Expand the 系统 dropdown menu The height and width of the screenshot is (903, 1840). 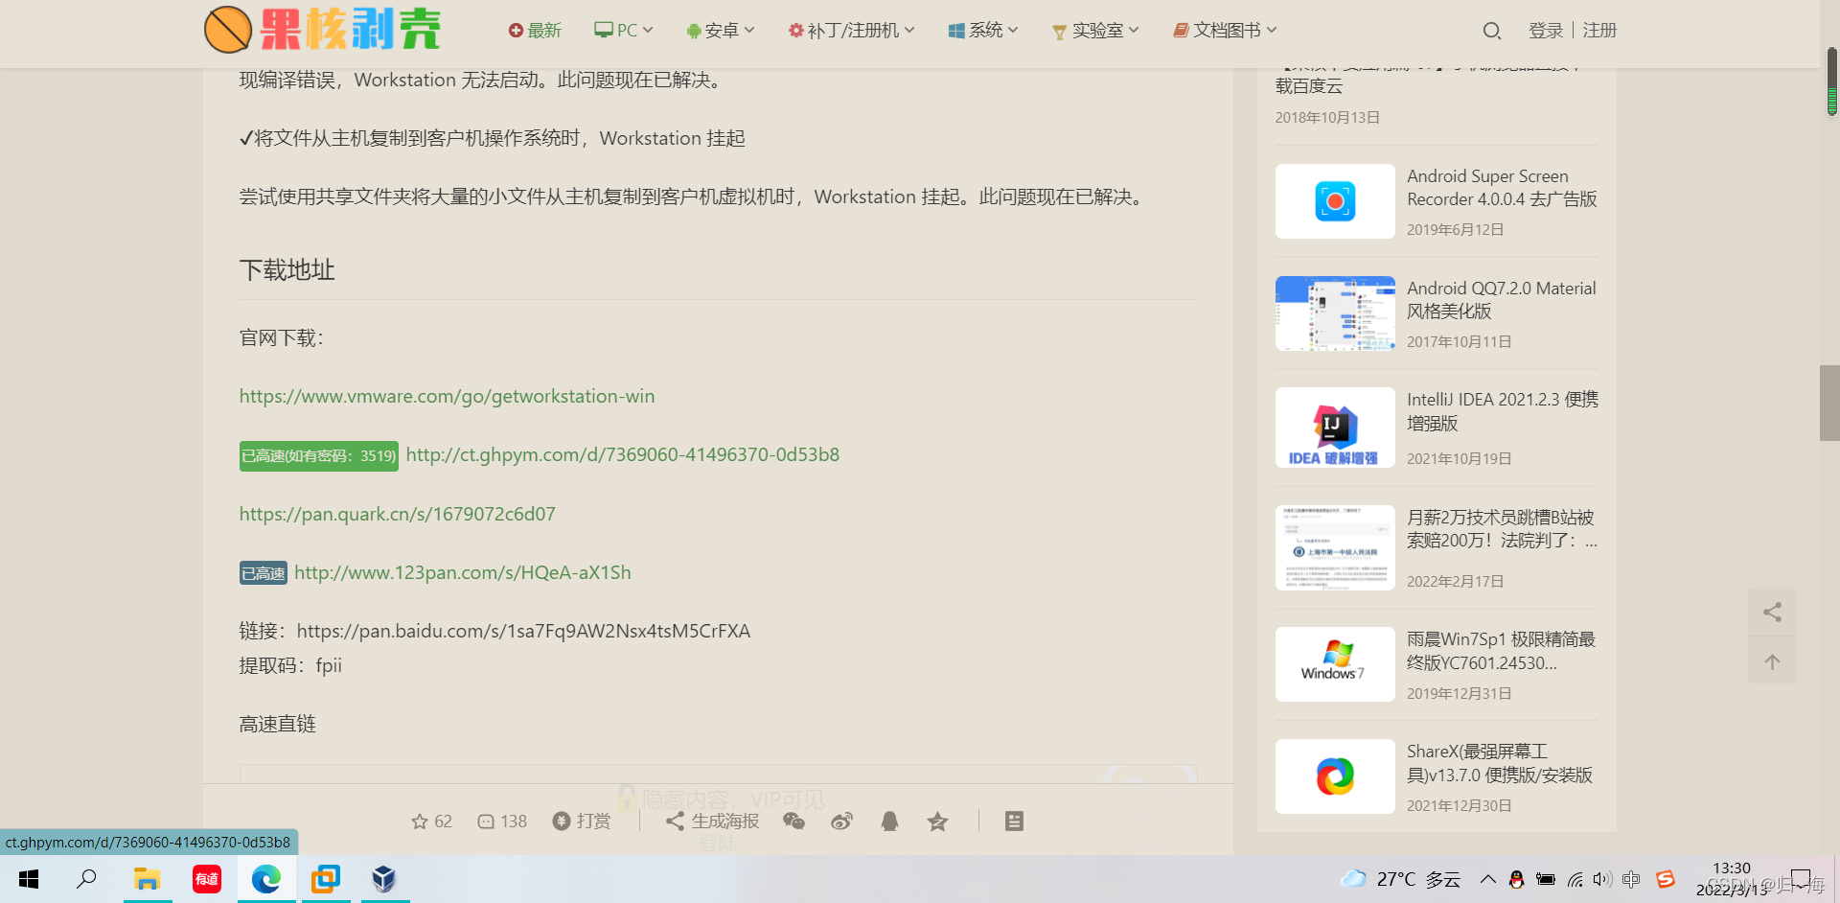pyautogui.click(x=982, y=31)
